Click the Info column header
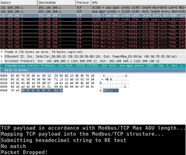186x155 pixels. (x=138, y=3)
